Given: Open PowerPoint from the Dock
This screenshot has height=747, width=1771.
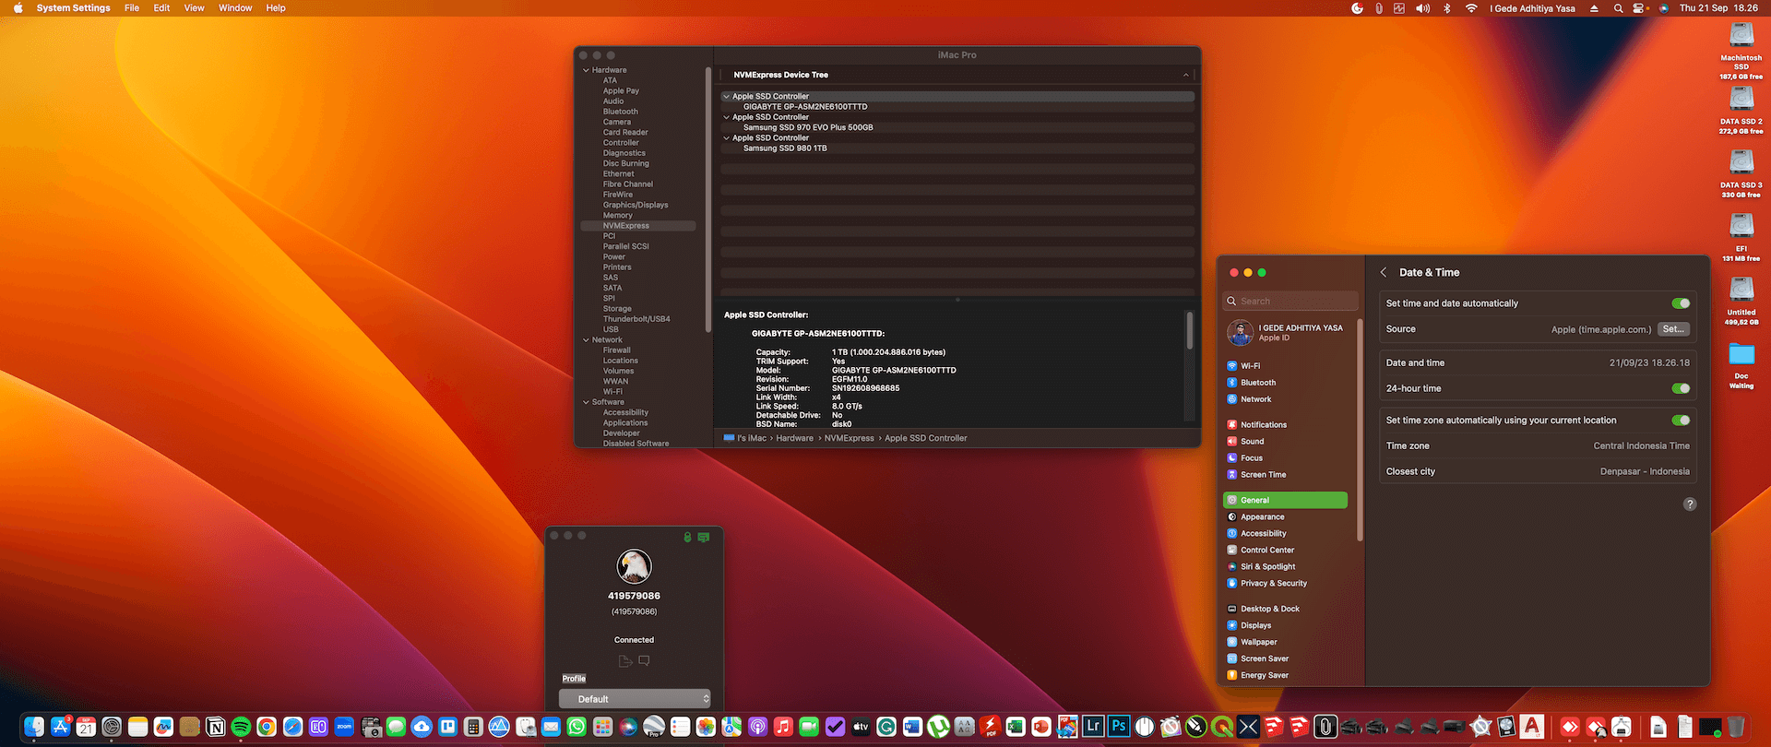Looking at the screenshot, I should [x=1041, y=727].
